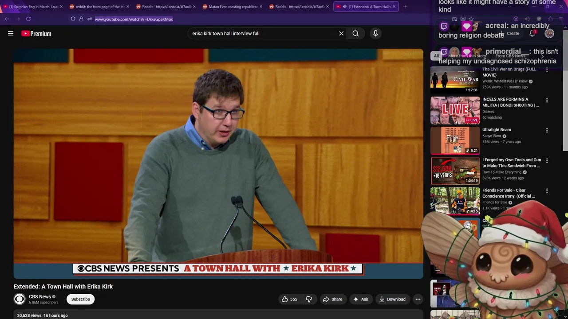Open tracking protection shield in address bar
Screen dimensions: 568x319
73,19
